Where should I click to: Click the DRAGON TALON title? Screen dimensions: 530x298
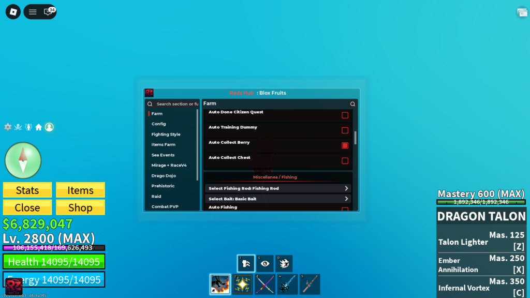tap(481, 216)
